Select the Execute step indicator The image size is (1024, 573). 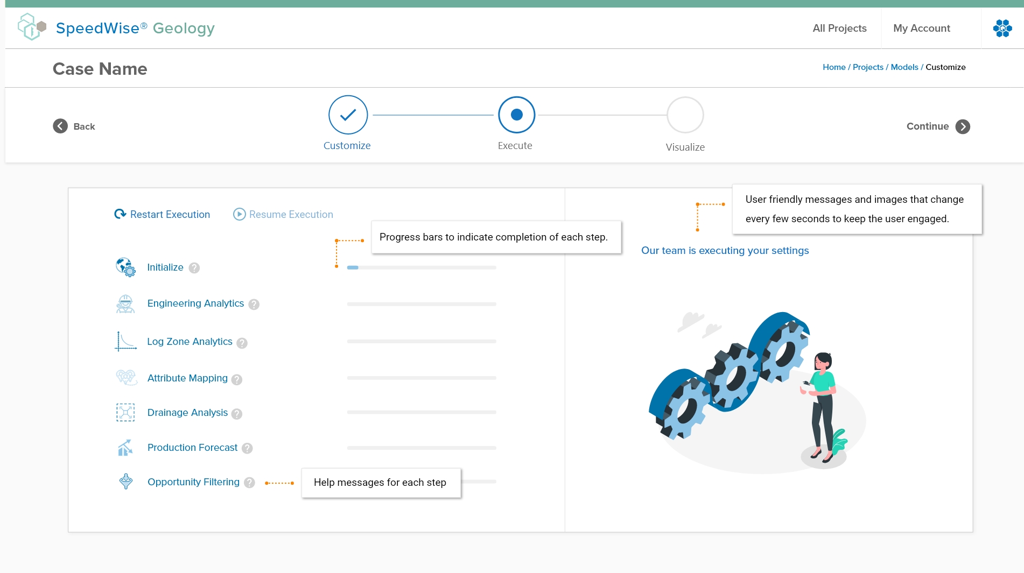tap(516, 115)
